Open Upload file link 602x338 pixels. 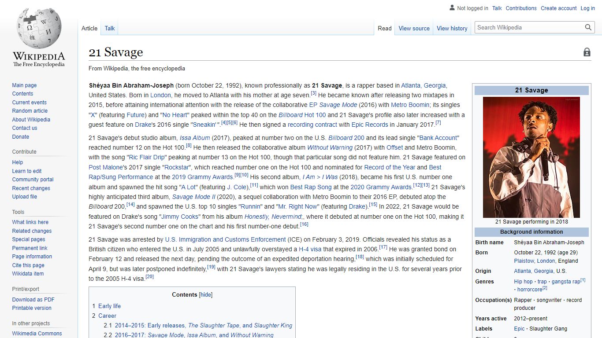(24, 197)
